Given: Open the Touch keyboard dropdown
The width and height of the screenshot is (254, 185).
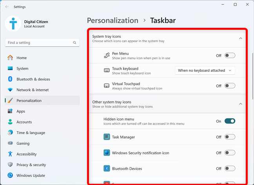Looking at the screenshot, I should tap(205, 71).
